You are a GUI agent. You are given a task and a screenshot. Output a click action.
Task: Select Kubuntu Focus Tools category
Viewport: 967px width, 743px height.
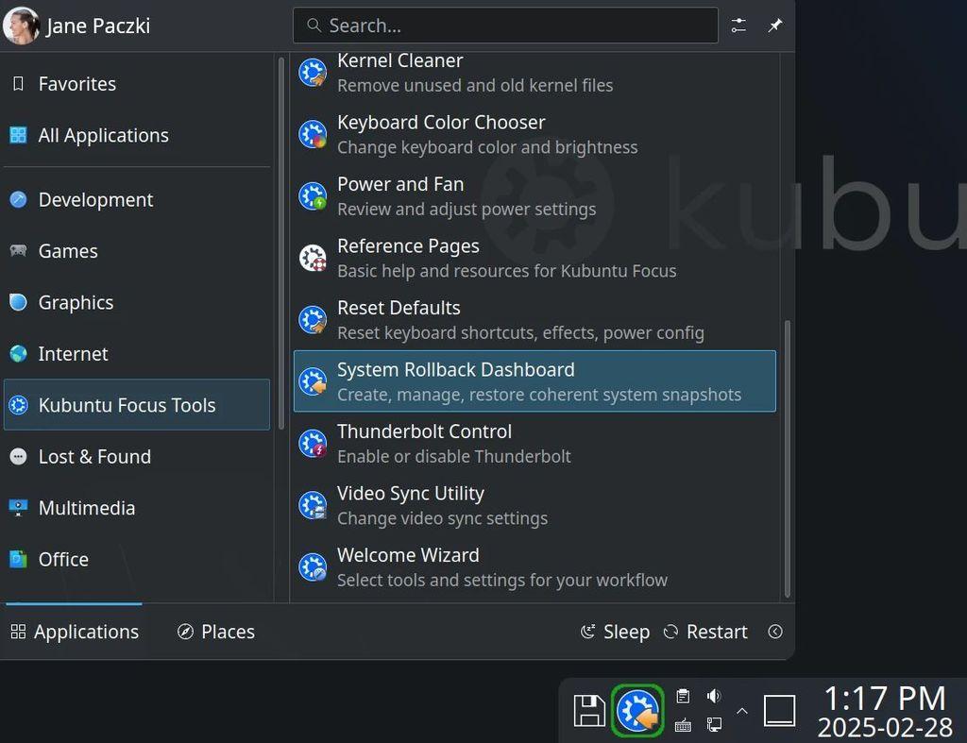pyautogui.click(x=136, y=404)
